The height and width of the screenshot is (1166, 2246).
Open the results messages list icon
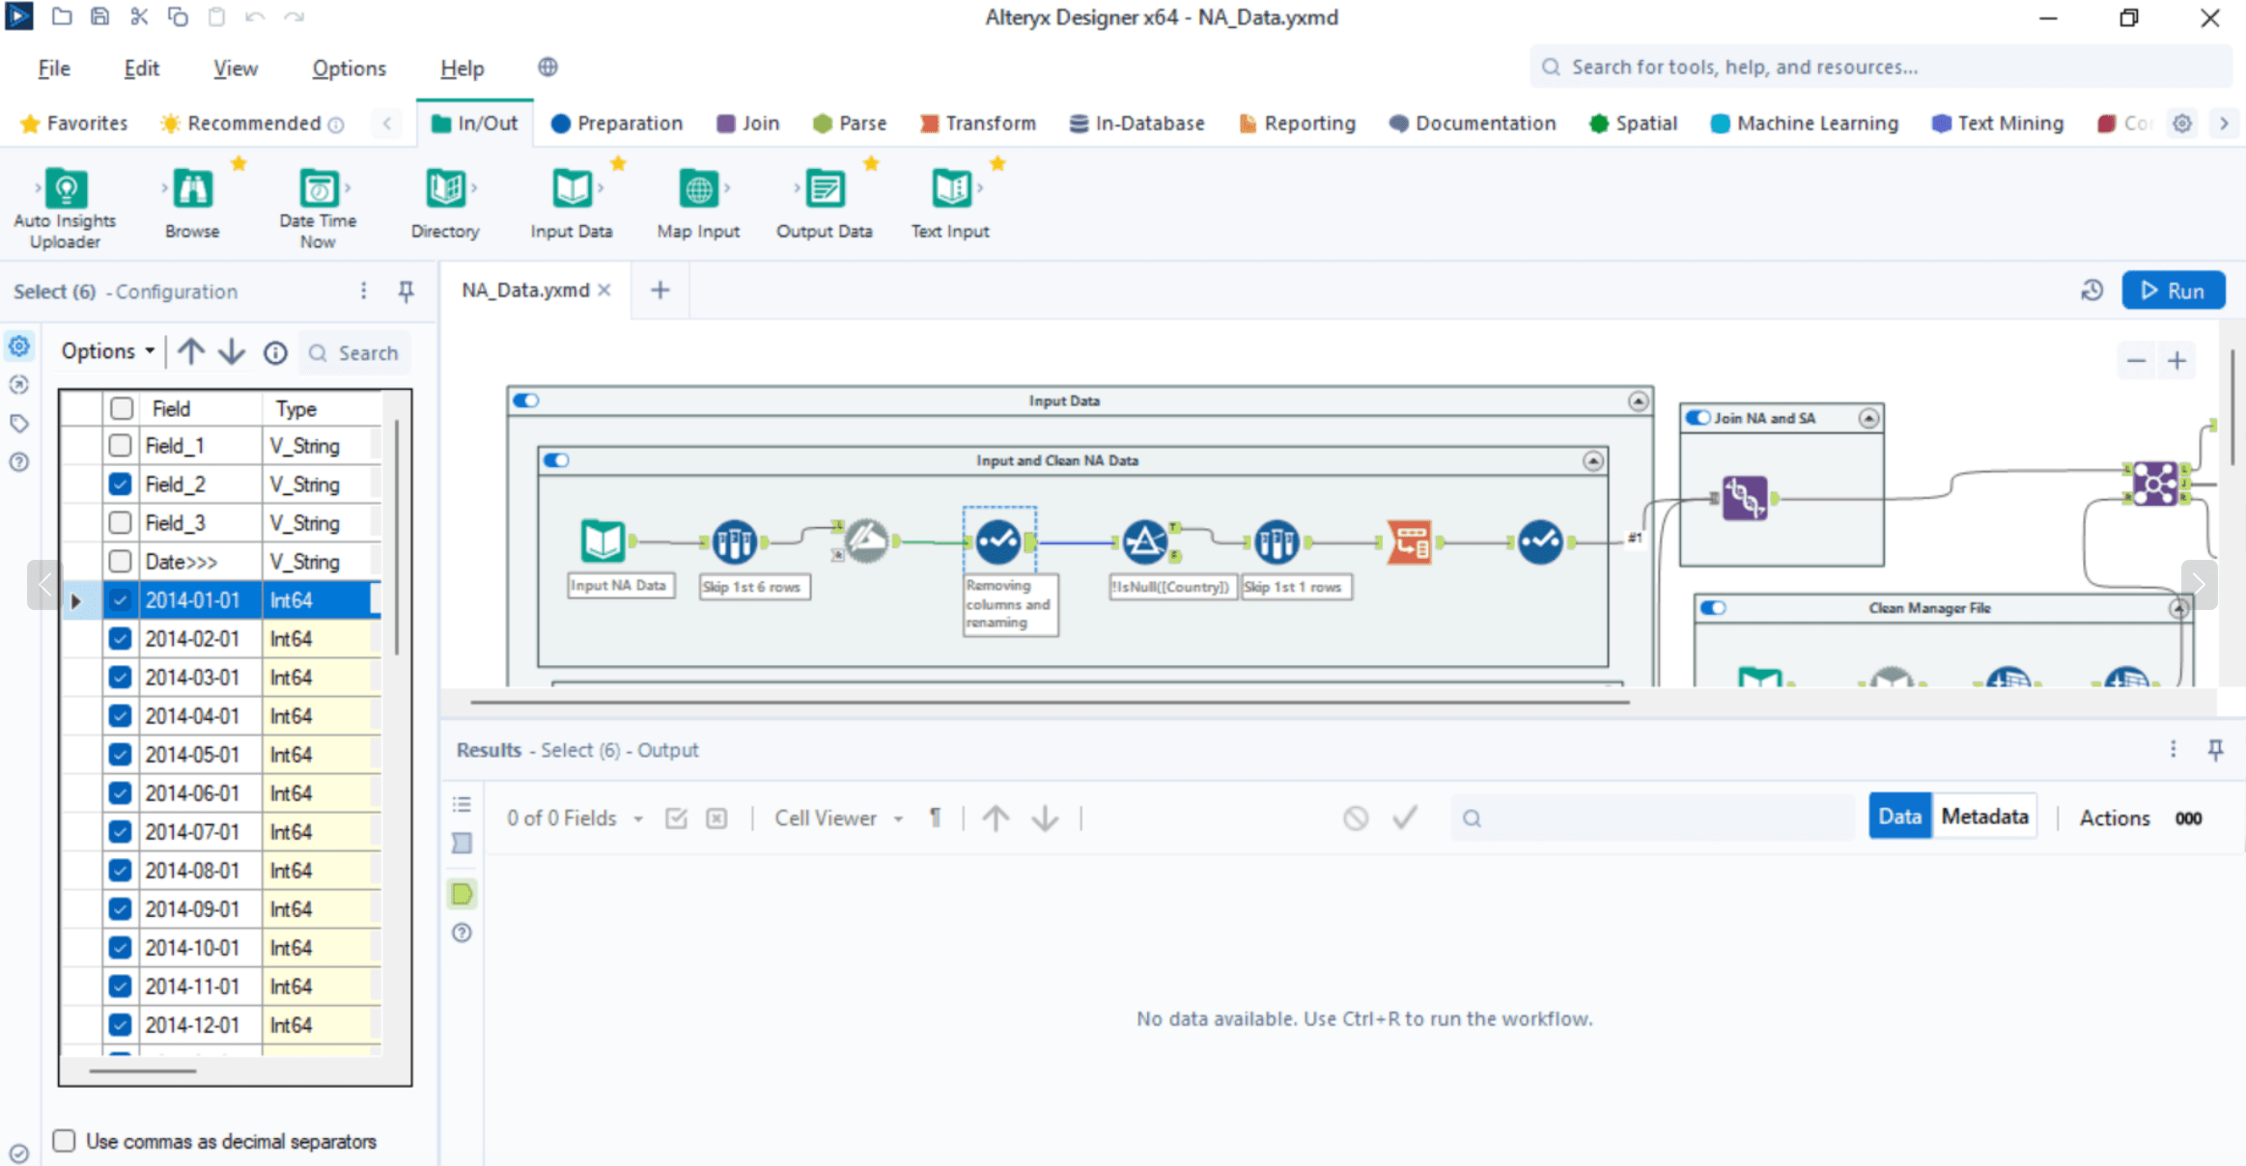[x=463, y=804]
